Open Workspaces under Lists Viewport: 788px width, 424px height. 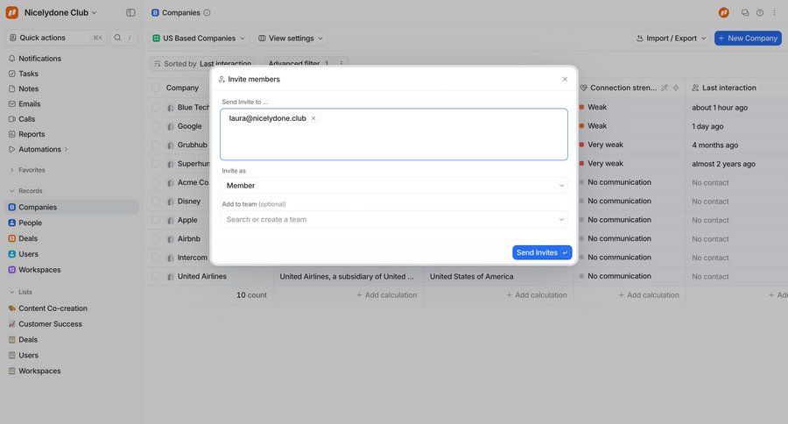(72, 371)
